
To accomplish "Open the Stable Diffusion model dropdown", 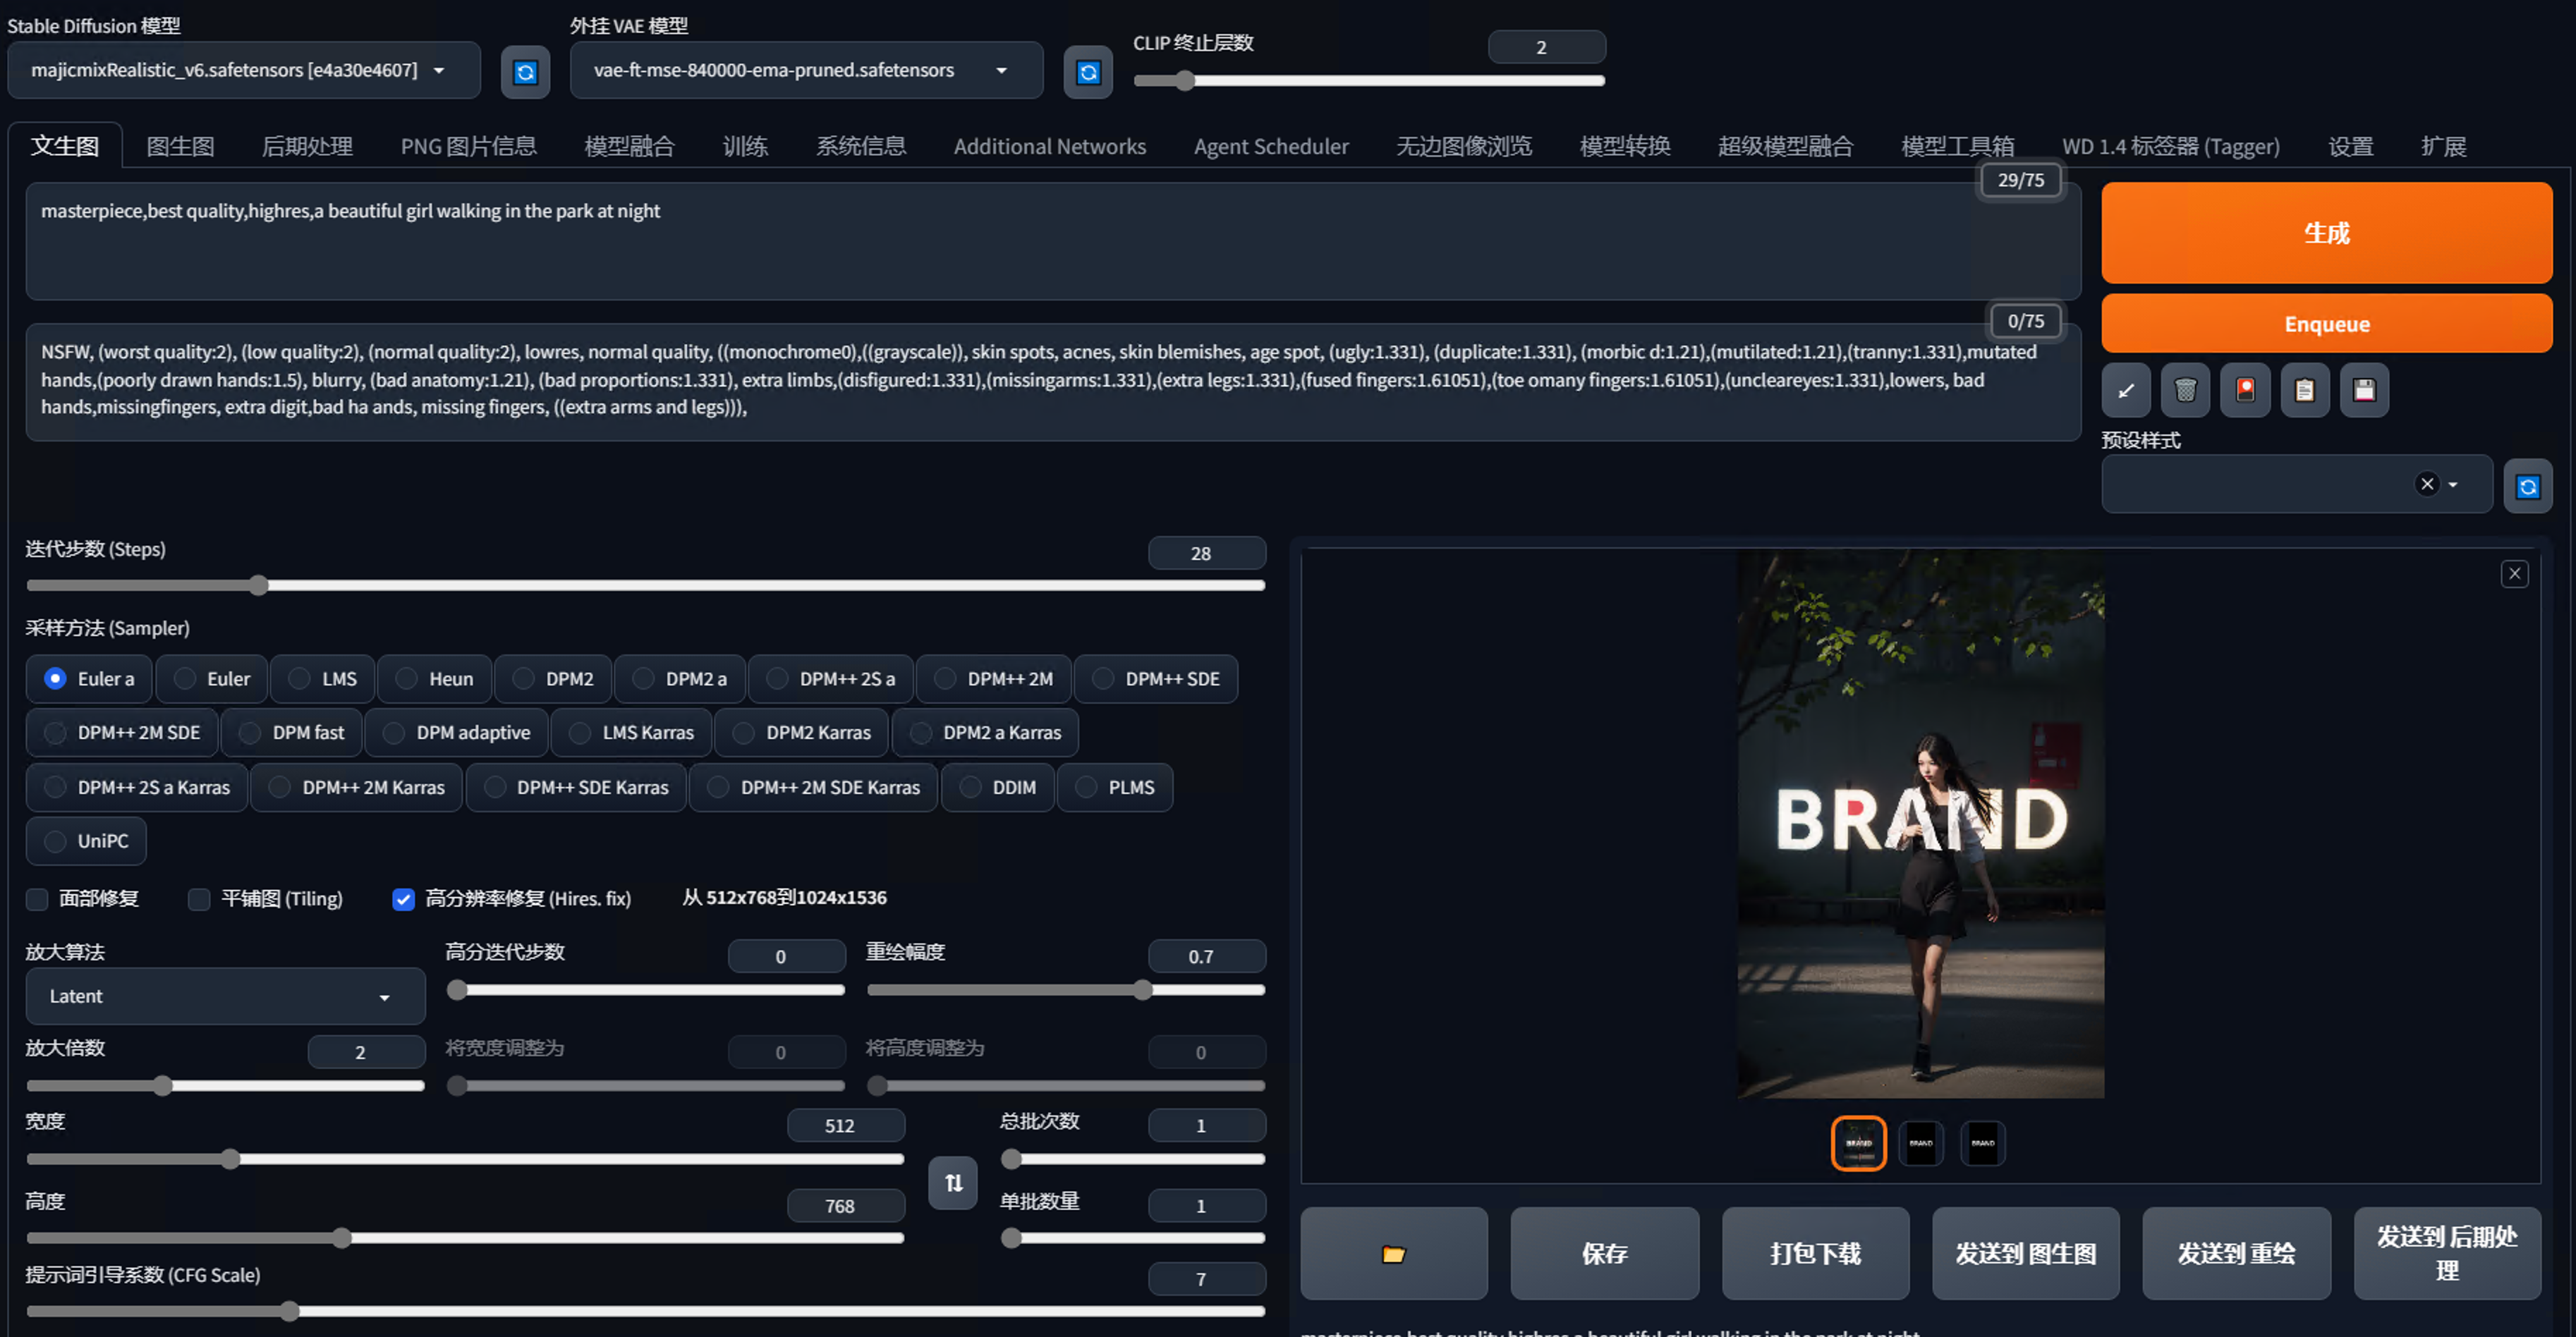I will click(244, 70).
